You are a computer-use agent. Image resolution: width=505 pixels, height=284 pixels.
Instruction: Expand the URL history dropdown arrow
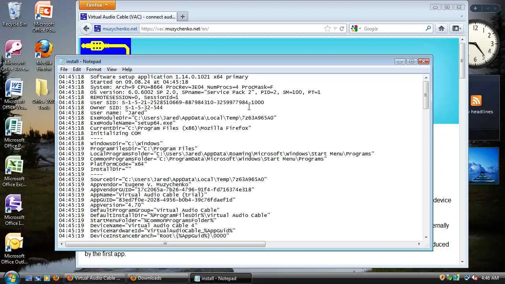[x=335, y=28]
